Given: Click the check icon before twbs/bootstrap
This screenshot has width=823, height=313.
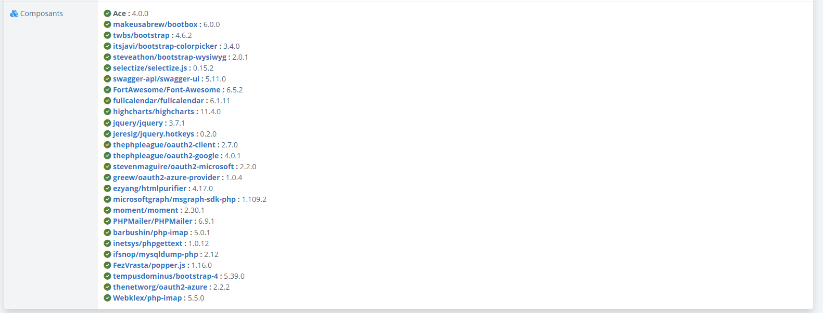Looking at the screenshot, I should click(x=107, y=35).
